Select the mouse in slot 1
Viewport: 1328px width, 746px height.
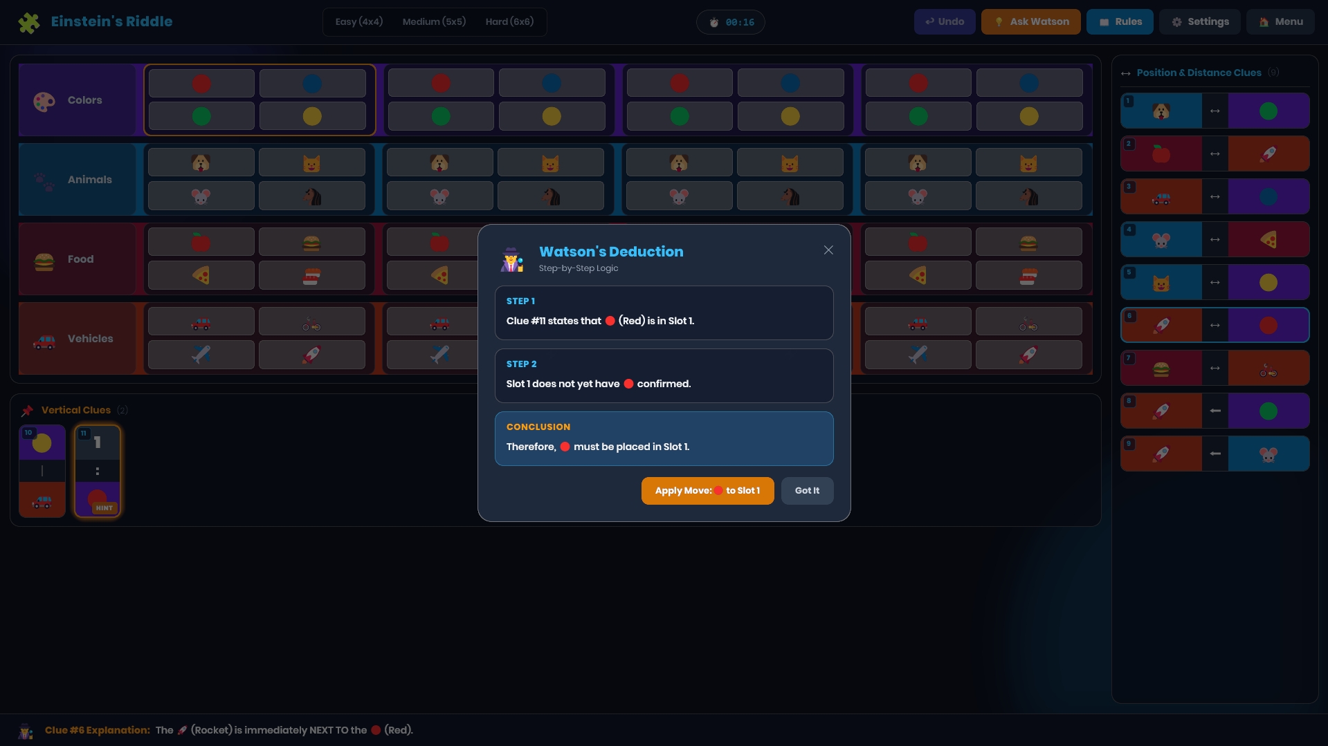point(201,196)
